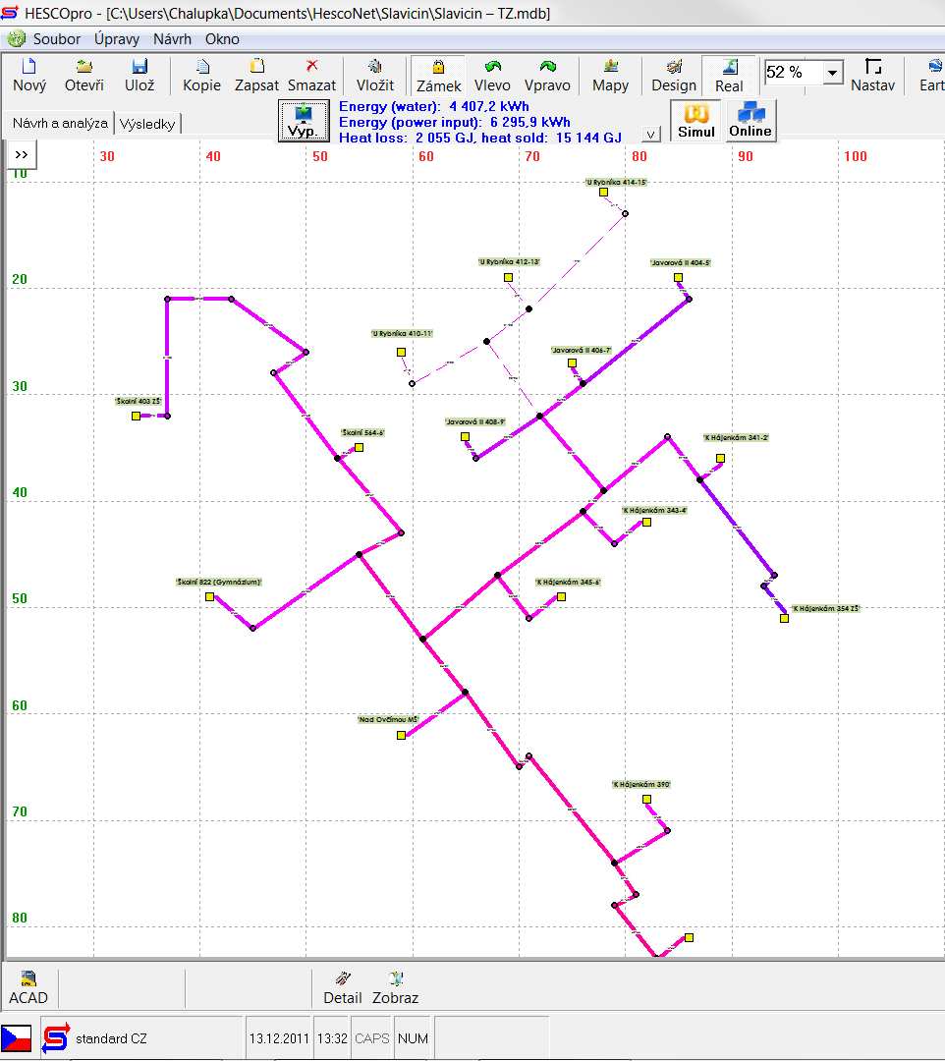The height and width of the screenshot is (1061, 945).
Task: Click the NUM status indicator
Action: (413, 1038)
